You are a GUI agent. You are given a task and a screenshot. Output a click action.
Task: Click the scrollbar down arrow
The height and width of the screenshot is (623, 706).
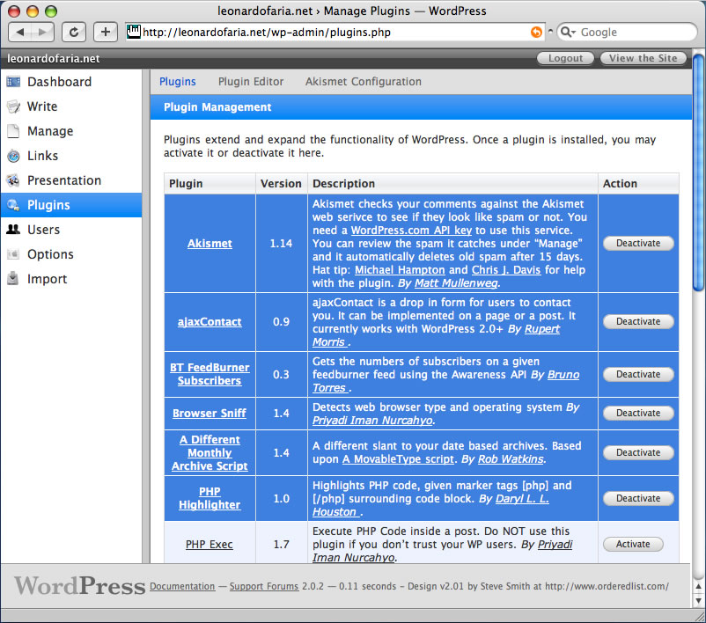tap(698, 600)
